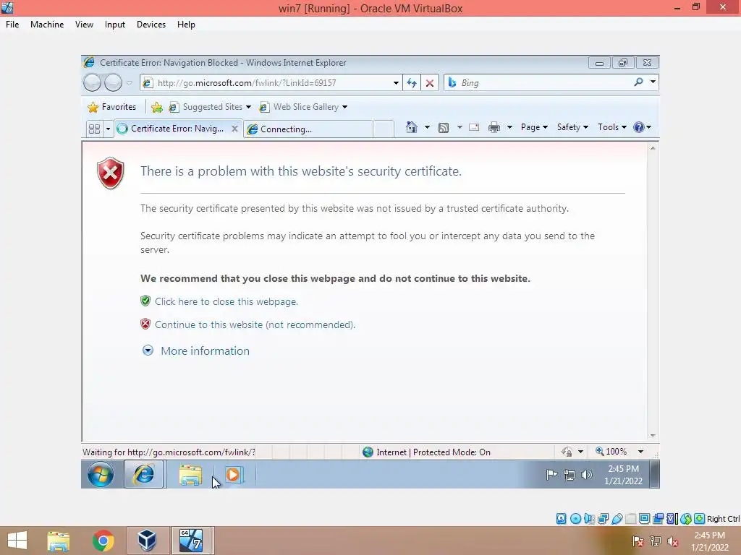Open Google Chrome on host taskbar
The image size is (741, 555).
[x=103, y=541]
